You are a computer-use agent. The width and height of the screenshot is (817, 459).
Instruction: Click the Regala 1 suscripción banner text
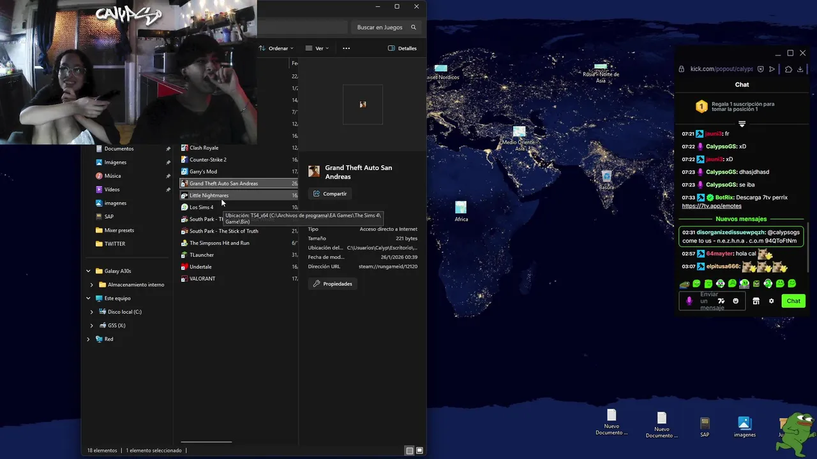pyautogui.click(x=743, y=106)
